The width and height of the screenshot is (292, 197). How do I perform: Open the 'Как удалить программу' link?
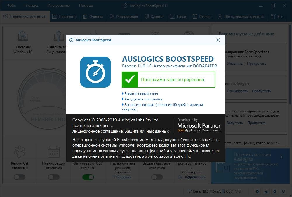click(143, 99)
